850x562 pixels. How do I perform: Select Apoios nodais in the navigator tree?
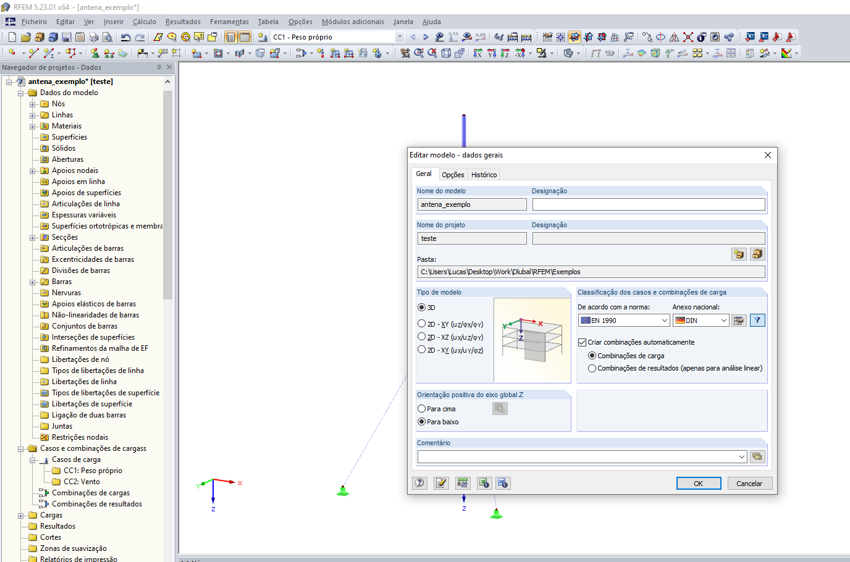[75, 170]
